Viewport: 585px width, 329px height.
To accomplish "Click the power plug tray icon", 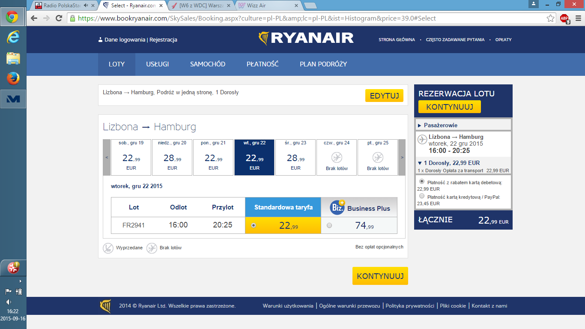I will 18,291.
